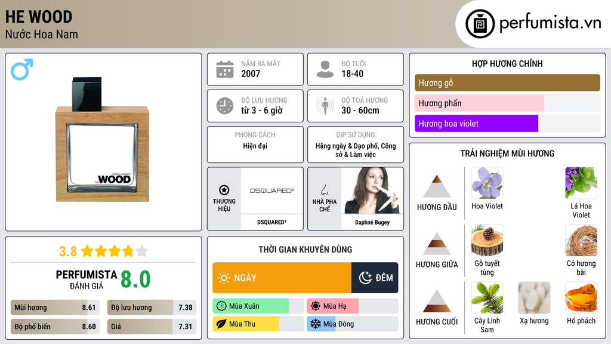Select the Hương phấn accord bar
This screenshot has height=344, width=611.
coord(507,103)
